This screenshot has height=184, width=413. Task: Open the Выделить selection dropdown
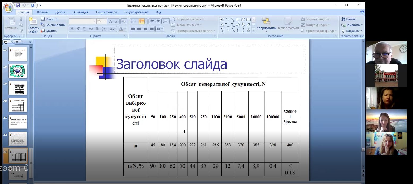click(352, 31)
